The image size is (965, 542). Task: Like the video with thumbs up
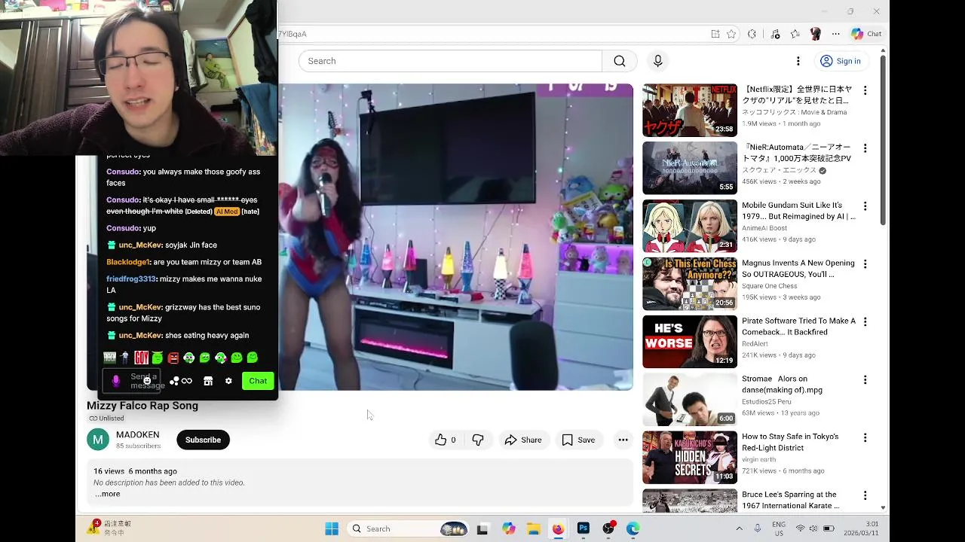tap(445, 440)
